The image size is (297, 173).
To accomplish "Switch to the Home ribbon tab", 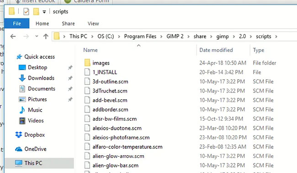I will [x=42, y=24].
